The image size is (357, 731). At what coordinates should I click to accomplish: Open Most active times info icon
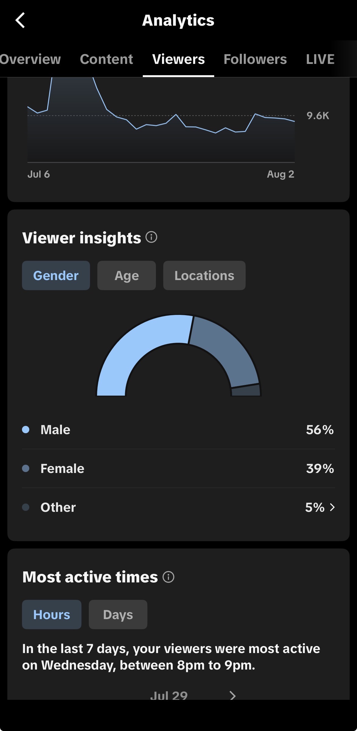pos(168,577)
